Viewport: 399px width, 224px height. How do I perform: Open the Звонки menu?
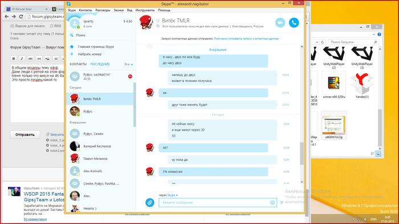tap(119, 10)
